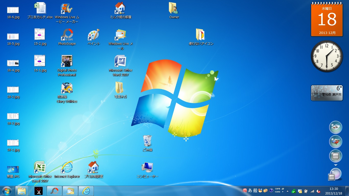Switch input mode via あ indicator
Viewport: 349px width, 196px height.
pos(250,191)
